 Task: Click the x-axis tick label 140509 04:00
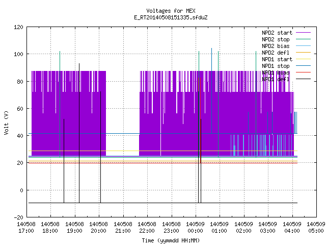pyautogui.click(x=292, y=228)
